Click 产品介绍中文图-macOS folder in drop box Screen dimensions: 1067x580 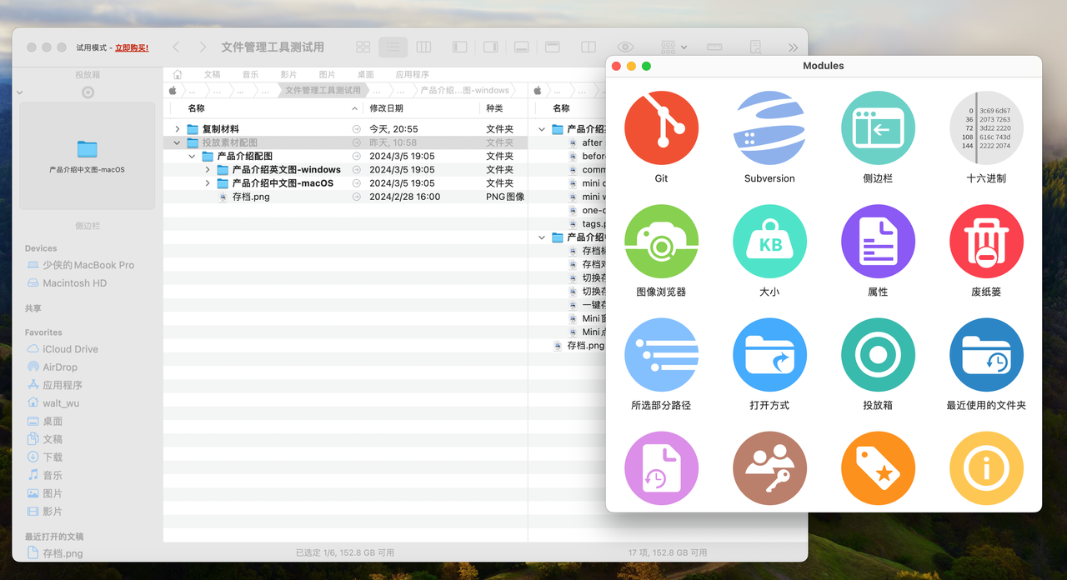click(x=87, y=156)
